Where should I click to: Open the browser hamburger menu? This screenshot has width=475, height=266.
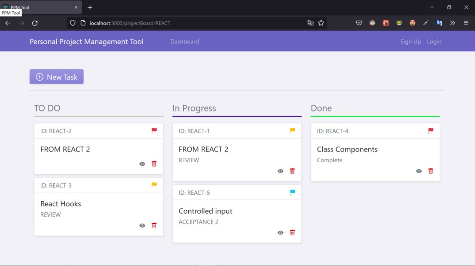point(466,23)
